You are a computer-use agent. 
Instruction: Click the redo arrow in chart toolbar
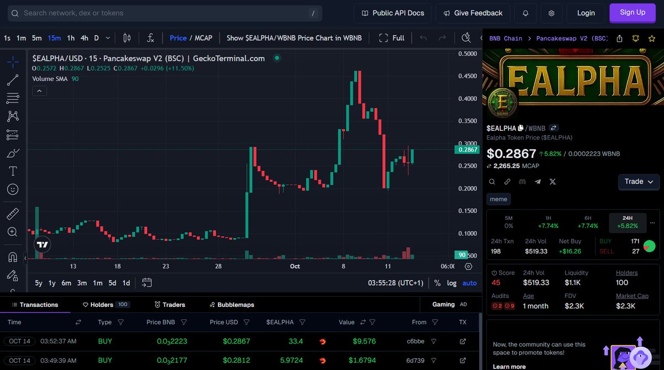coord(442,38)
